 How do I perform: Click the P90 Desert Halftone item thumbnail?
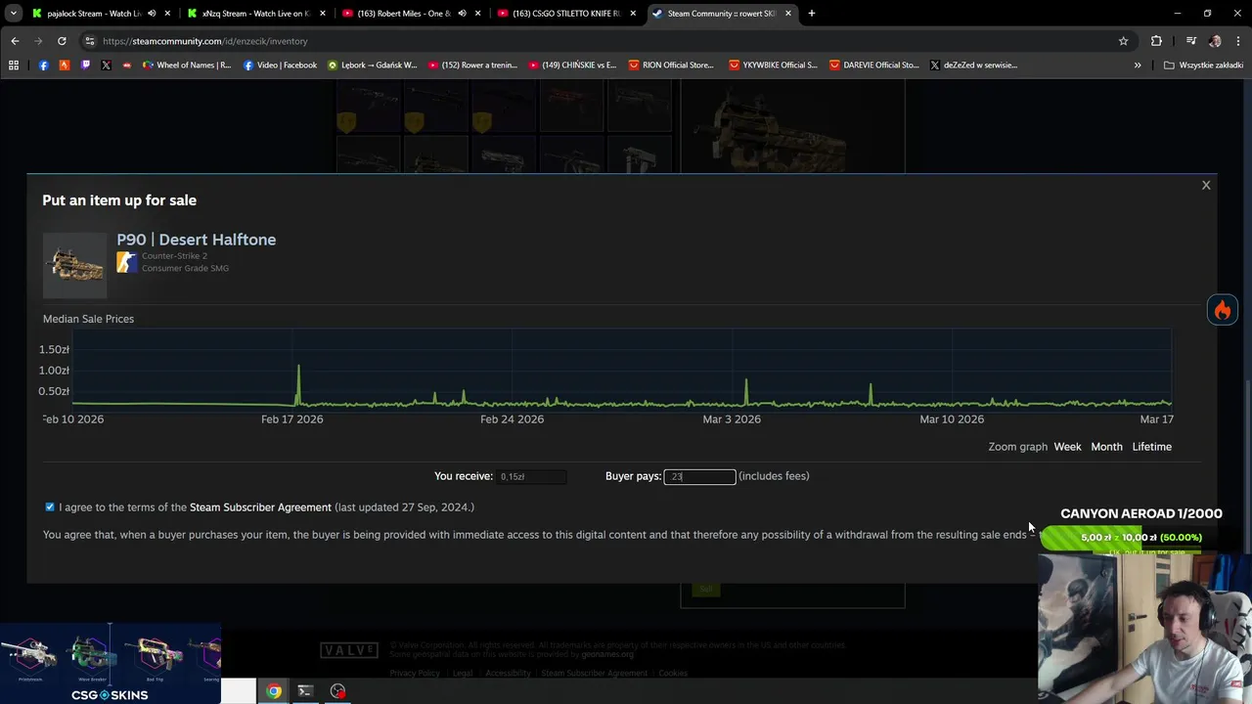pos(75,265)
